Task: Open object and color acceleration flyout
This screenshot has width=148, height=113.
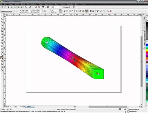Action: coord(91,11)
